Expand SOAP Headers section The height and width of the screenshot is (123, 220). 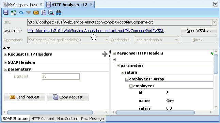pos(5,62)
